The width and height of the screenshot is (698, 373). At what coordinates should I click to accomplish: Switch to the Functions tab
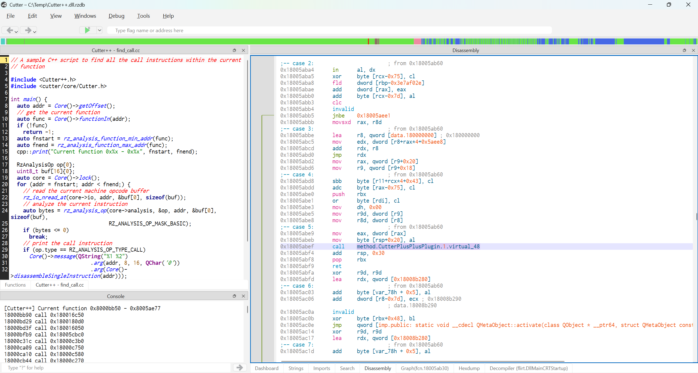click(x=15, y=285)
